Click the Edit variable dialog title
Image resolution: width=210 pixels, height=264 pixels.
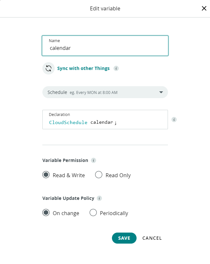105,8
